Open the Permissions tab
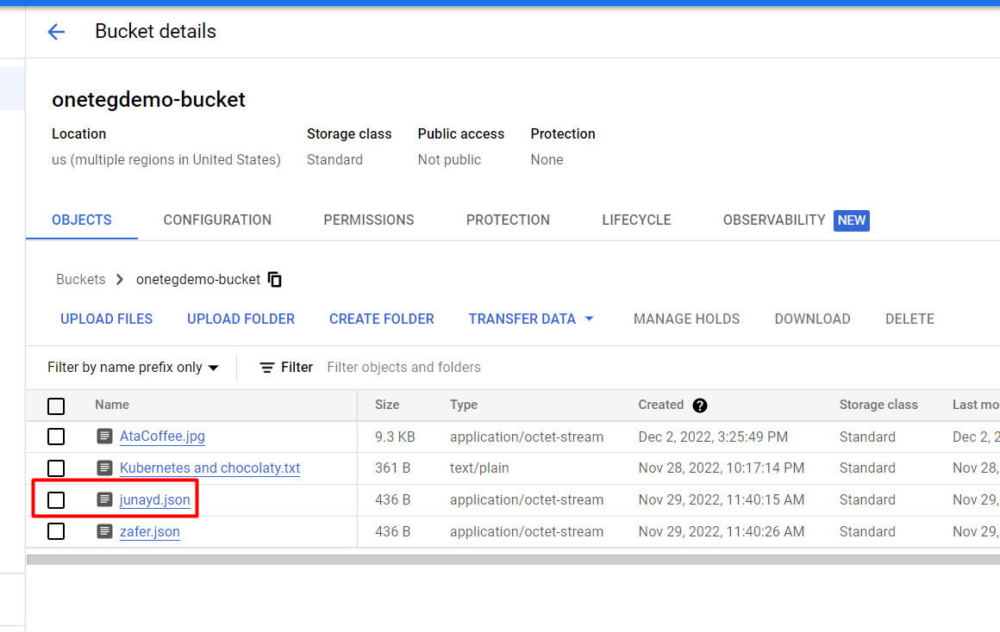The image size is (1000, 632). 368,220
